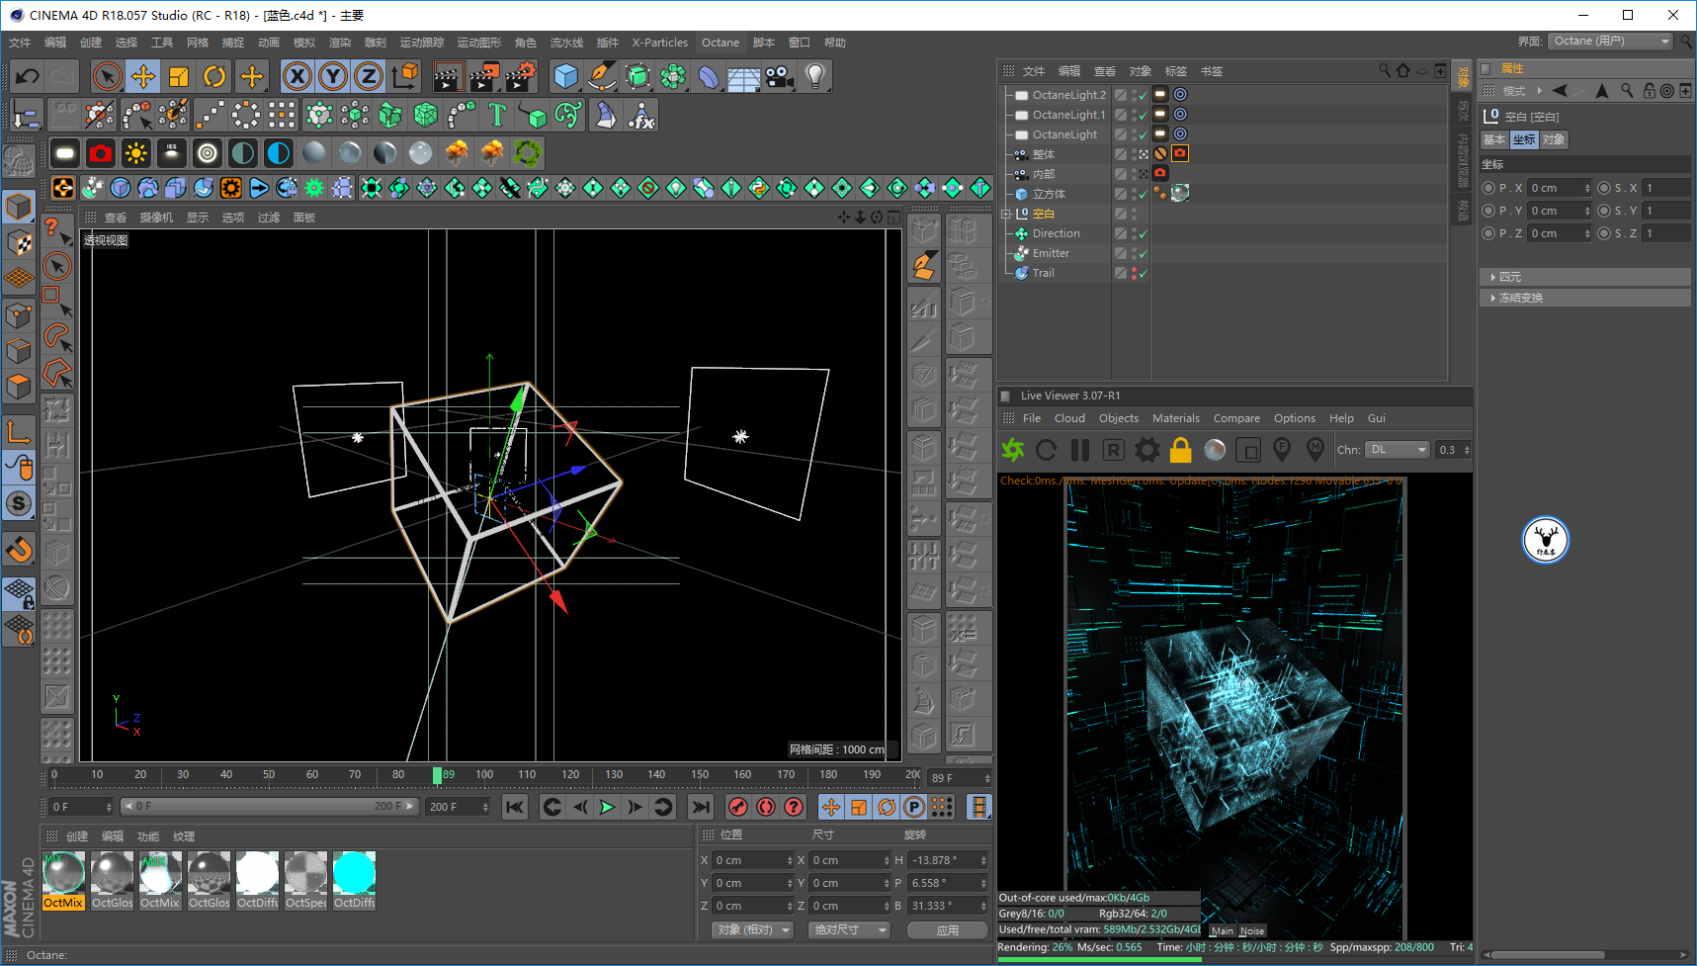Click Octane Daylight sun icon
The height and width of the screenshot is (966, 1697).
coord(135,153)
